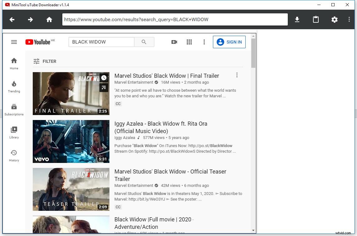Navigate back using the arrow icon
Image resolution: width=357 pixels, height=236 pixels.
(x=12, y=19)
